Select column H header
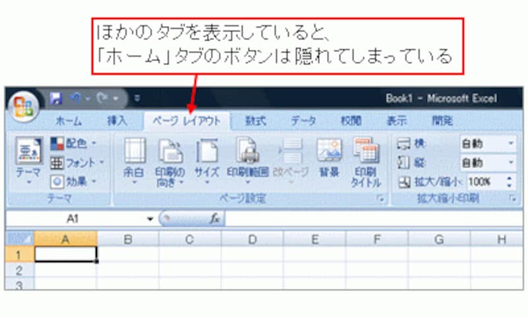Viewport: 528px width, 317px height. click(497, 239)
